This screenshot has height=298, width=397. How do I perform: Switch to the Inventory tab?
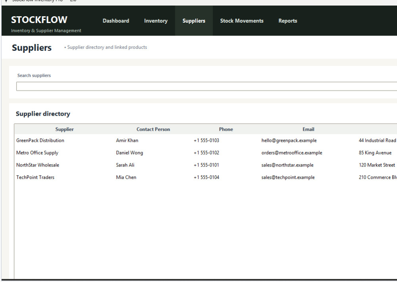156,21
